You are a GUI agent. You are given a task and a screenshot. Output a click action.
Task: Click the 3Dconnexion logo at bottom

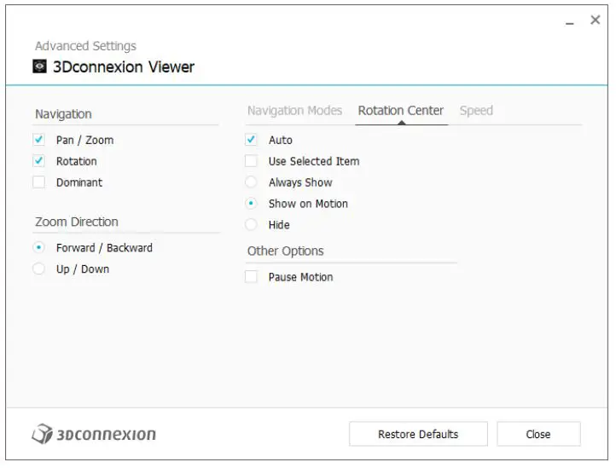(x=94, y=434)
